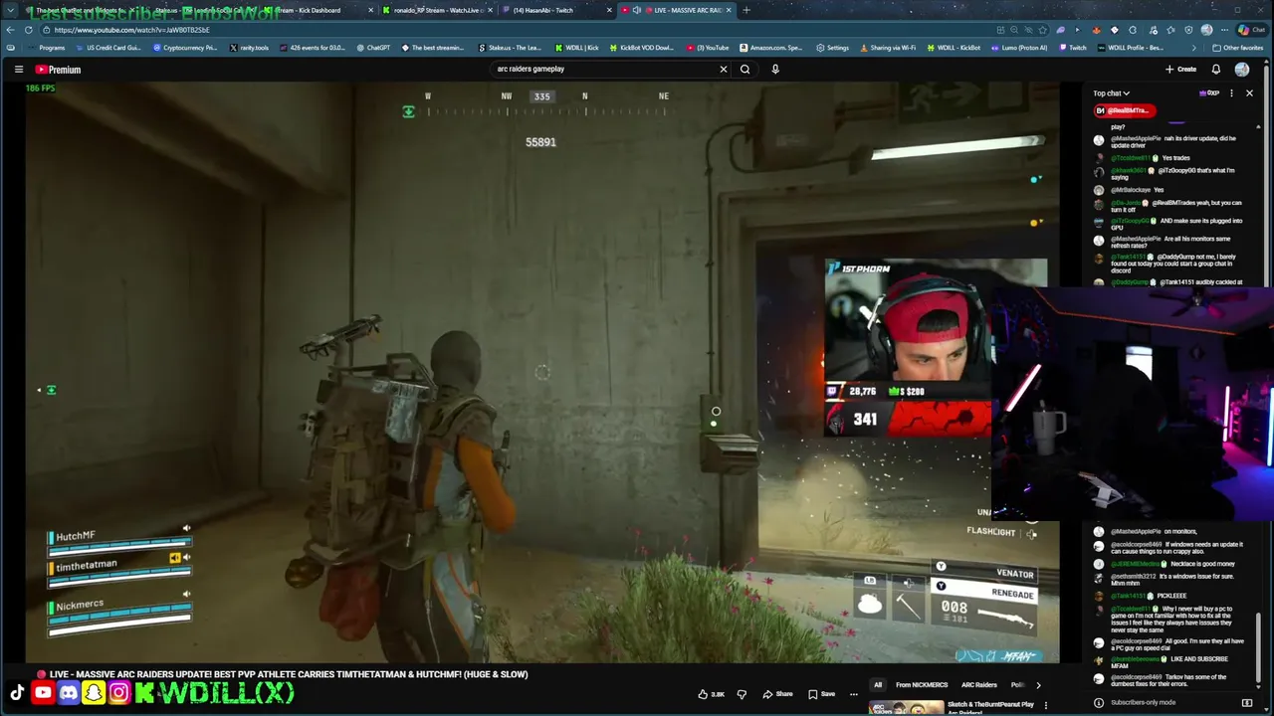Viewport: 1274px width, 716px height.
Task: Open the YouTube account avatar menu
Action: (1242, 70)
